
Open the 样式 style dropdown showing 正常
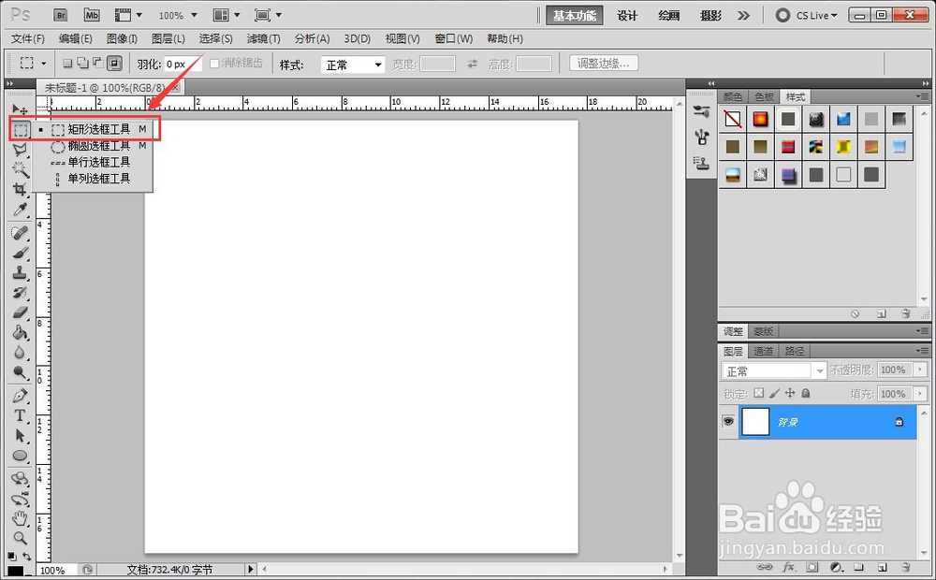coord(353,65)
